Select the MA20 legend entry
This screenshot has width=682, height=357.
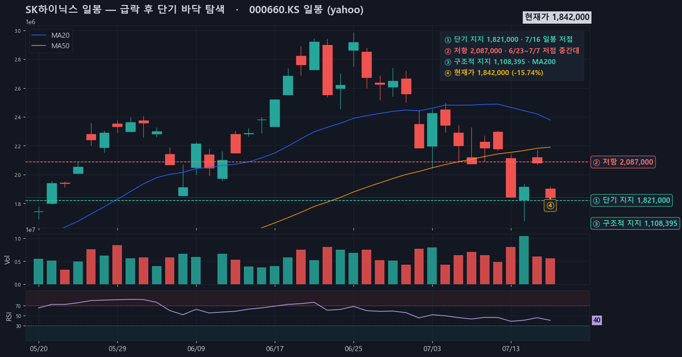(x=51, y=35)
